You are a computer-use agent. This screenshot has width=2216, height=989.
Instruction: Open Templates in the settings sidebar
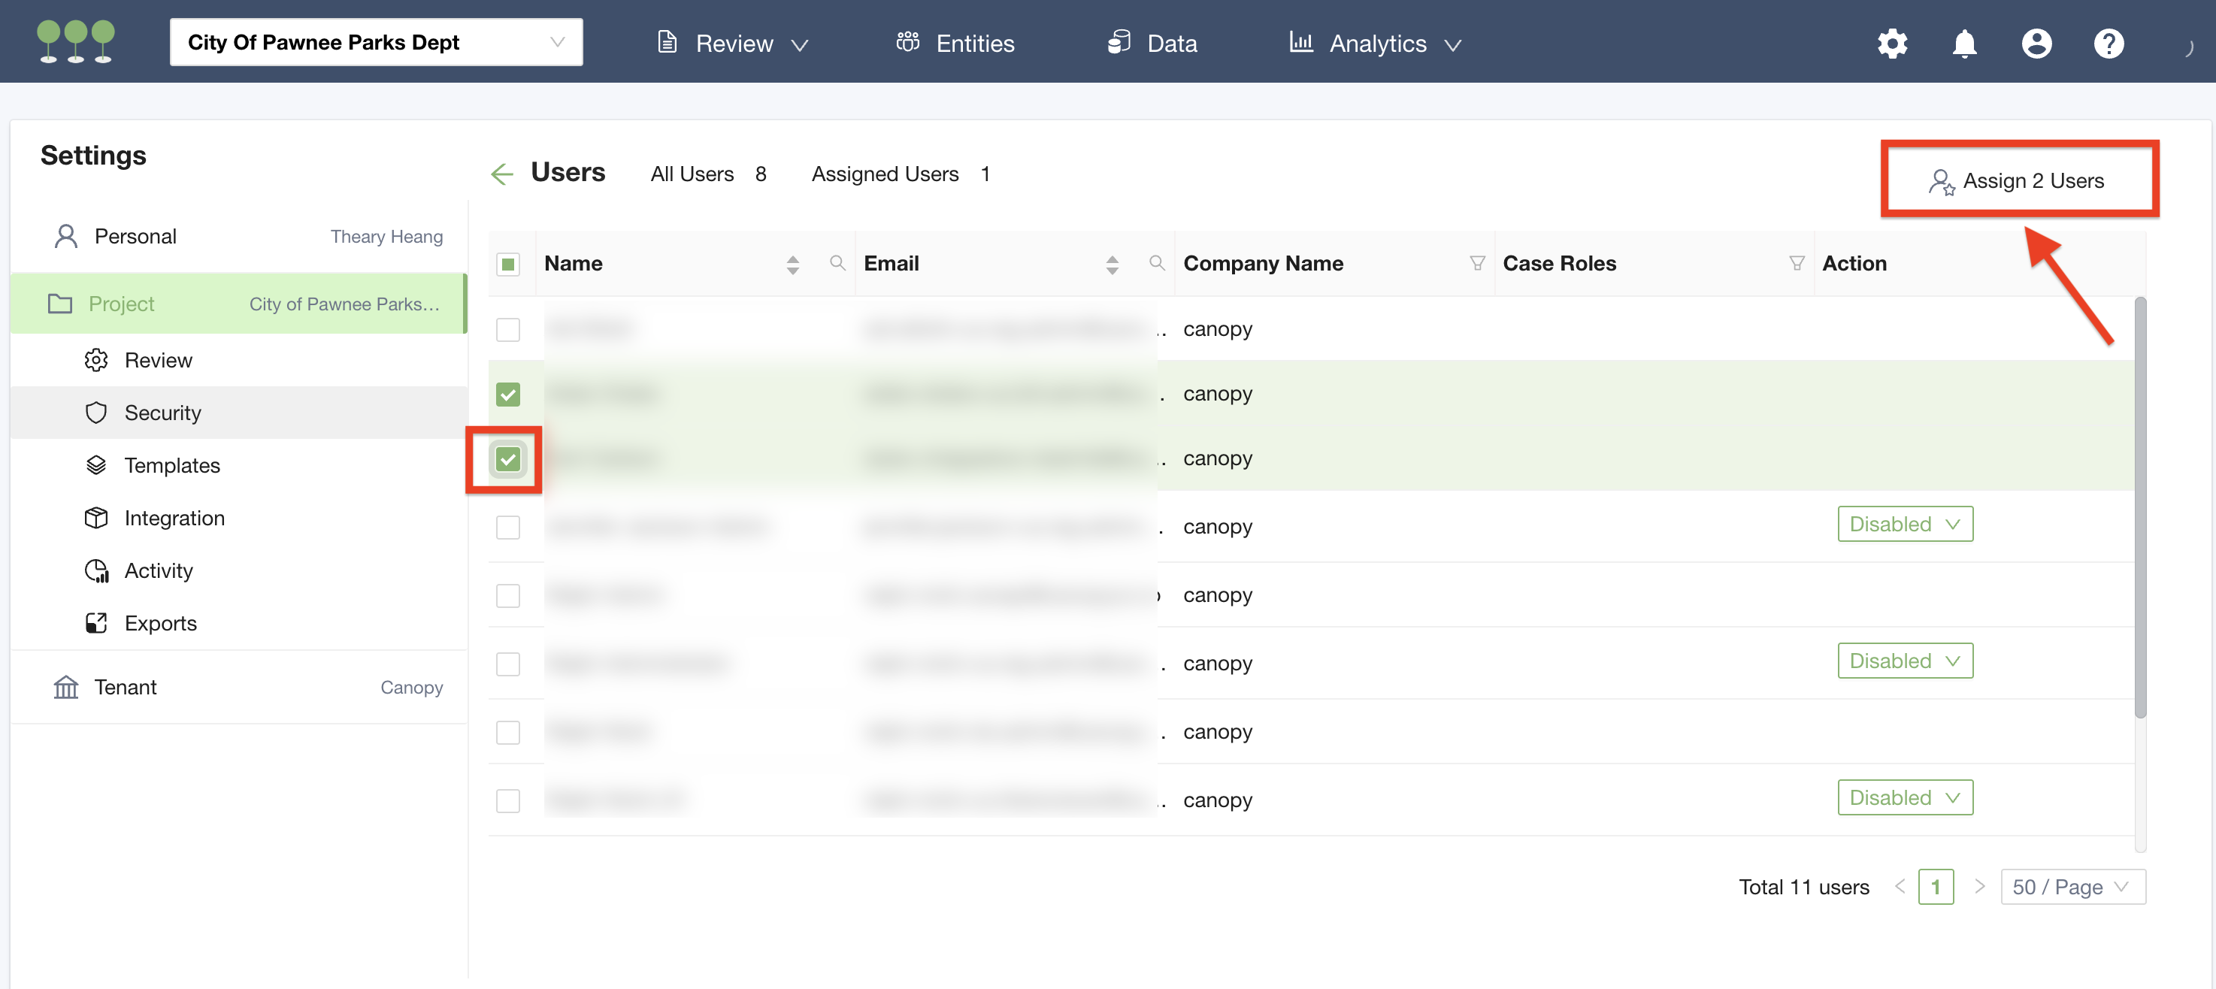click(172, 465)
